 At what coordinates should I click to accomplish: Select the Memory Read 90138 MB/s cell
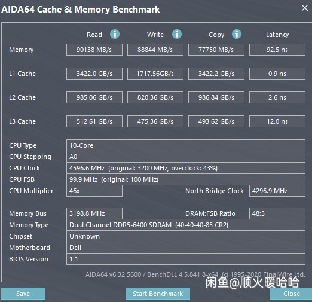tap(94, 50)
